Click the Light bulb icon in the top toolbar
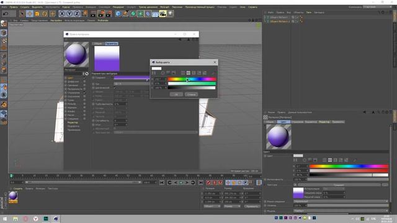The width and height of the screenshot is (397, 223). (171, 14)
